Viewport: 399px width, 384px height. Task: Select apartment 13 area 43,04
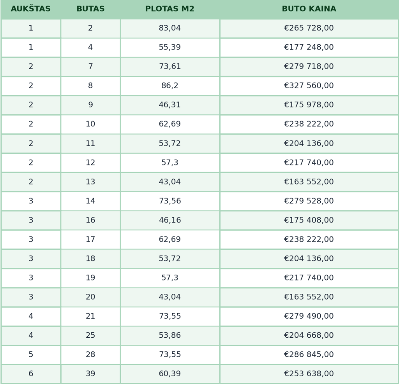(x=170, y=182)
